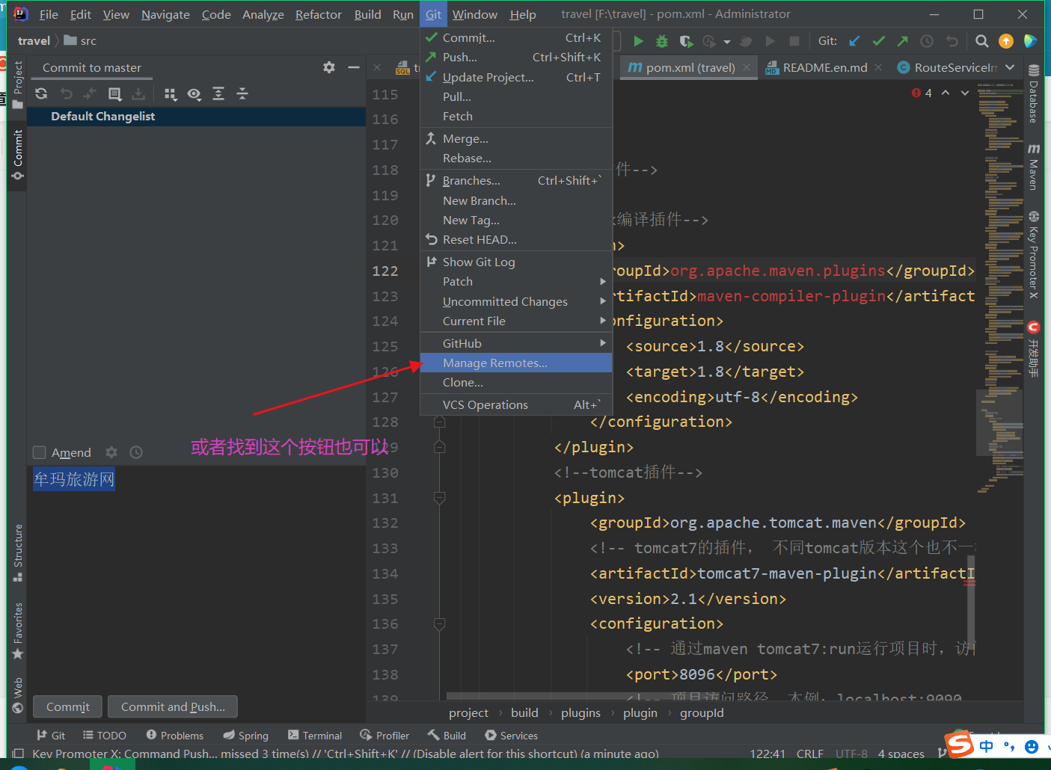Show hidden editor tabs chevron
This screenshot has height=770, width=1051.
[1011, 67]
